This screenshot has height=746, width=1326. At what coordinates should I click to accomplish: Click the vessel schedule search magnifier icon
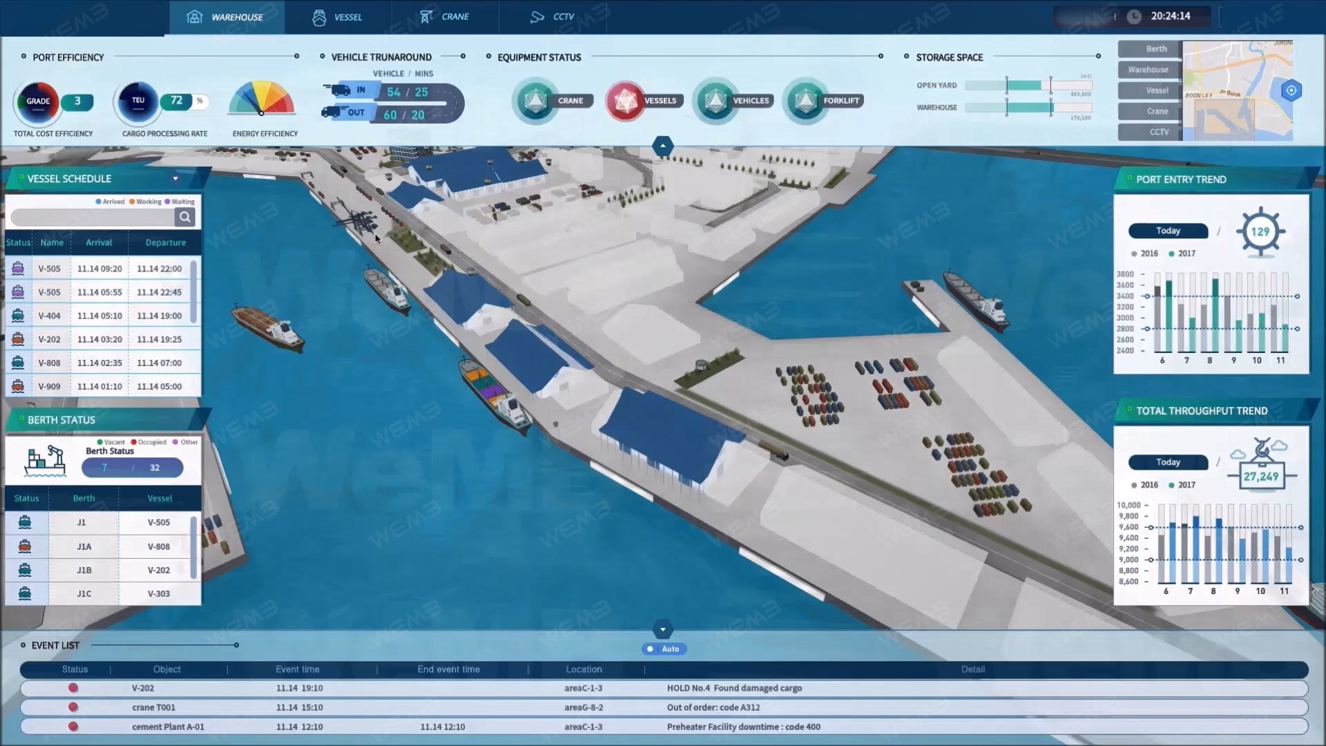(x=184, y=217)
